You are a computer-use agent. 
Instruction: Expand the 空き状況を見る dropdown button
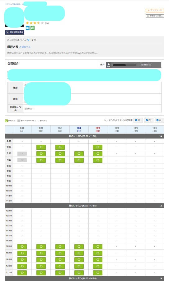(15, 32)
